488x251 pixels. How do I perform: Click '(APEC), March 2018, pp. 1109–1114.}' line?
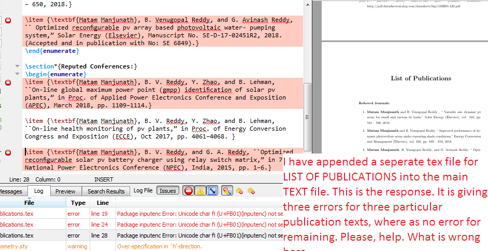pos(89,105)
